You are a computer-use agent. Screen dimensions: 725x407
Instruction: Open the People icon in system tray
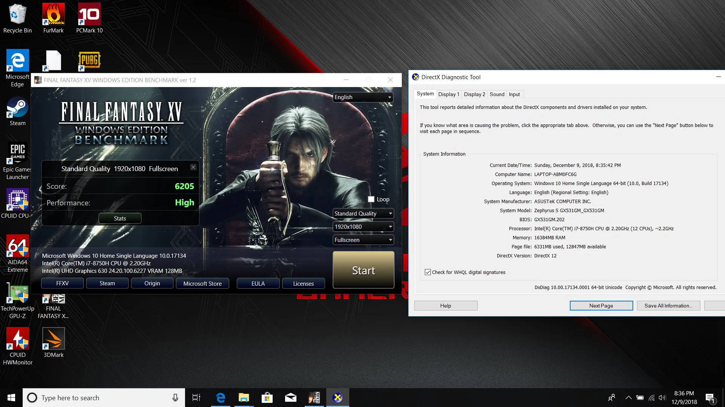612,398
